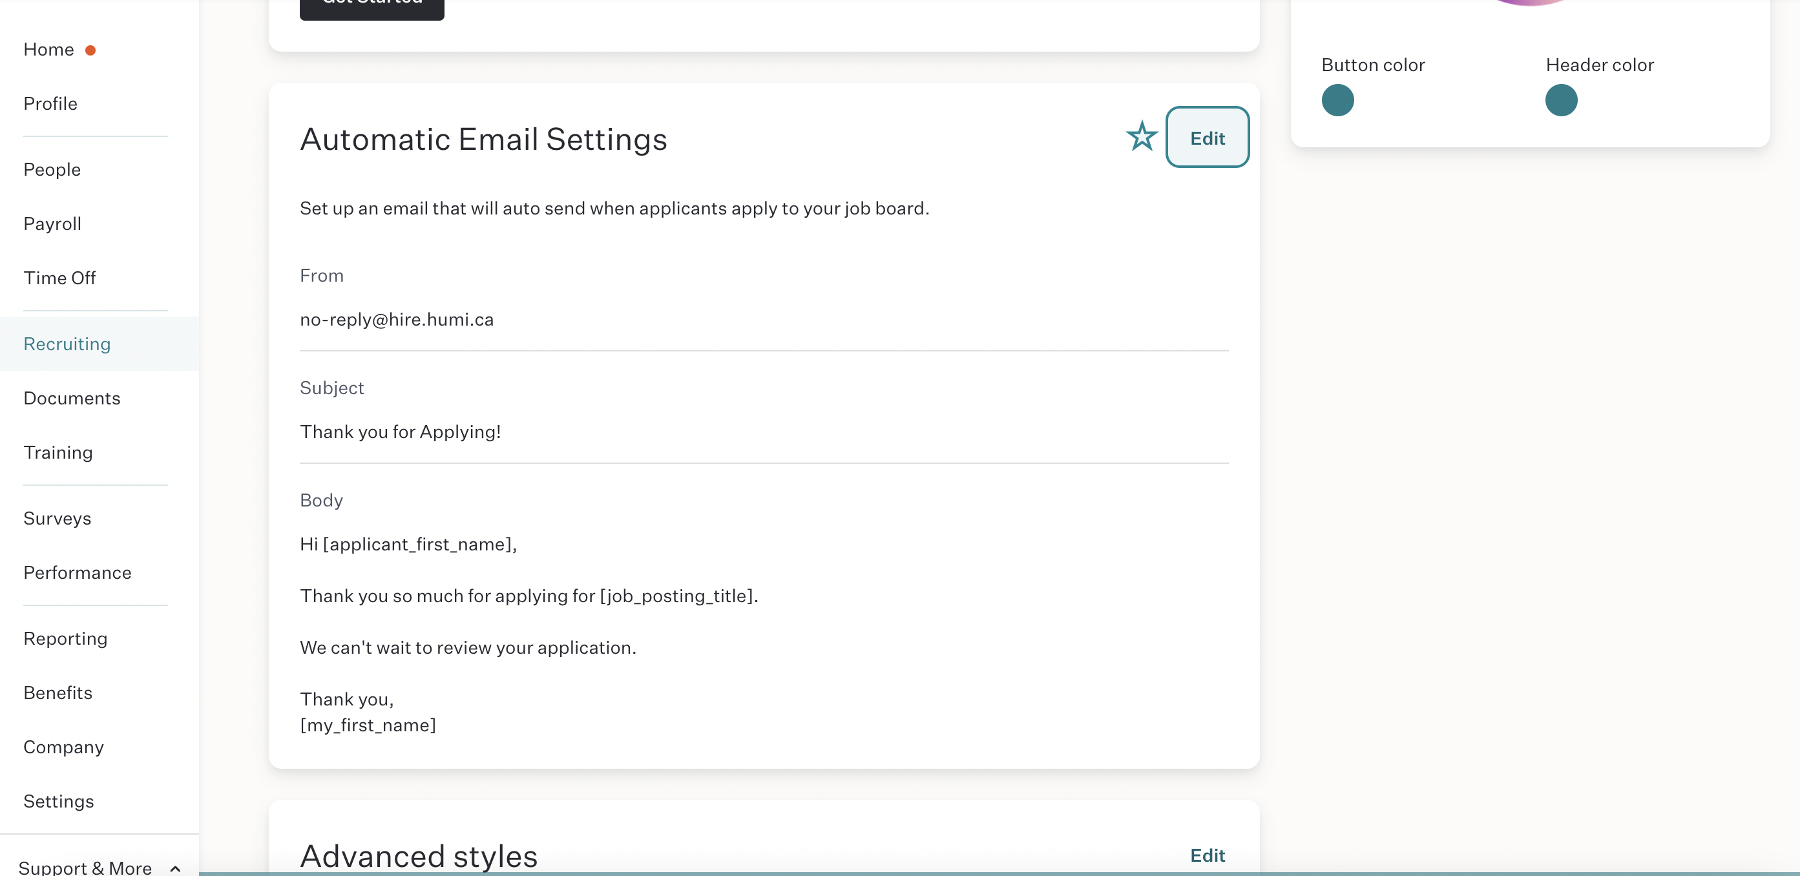Click the orange notification dot next to Home
Viewport: 1800px width, 876px height.
[90, 50]
